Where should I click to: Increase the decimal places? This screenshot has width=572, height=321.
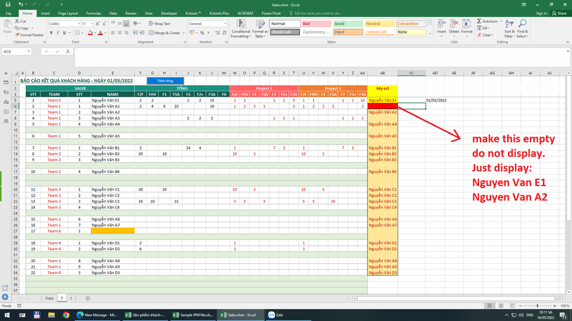pos(218,33)
